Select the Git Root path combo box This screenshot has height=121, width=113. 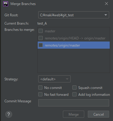coord(74,15)
